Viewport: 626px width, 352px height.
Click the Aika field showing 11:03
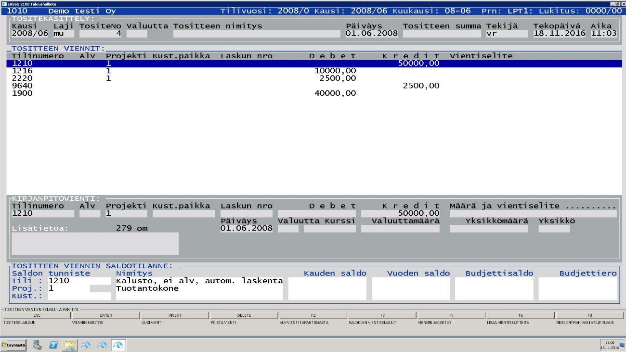point(604,34)
